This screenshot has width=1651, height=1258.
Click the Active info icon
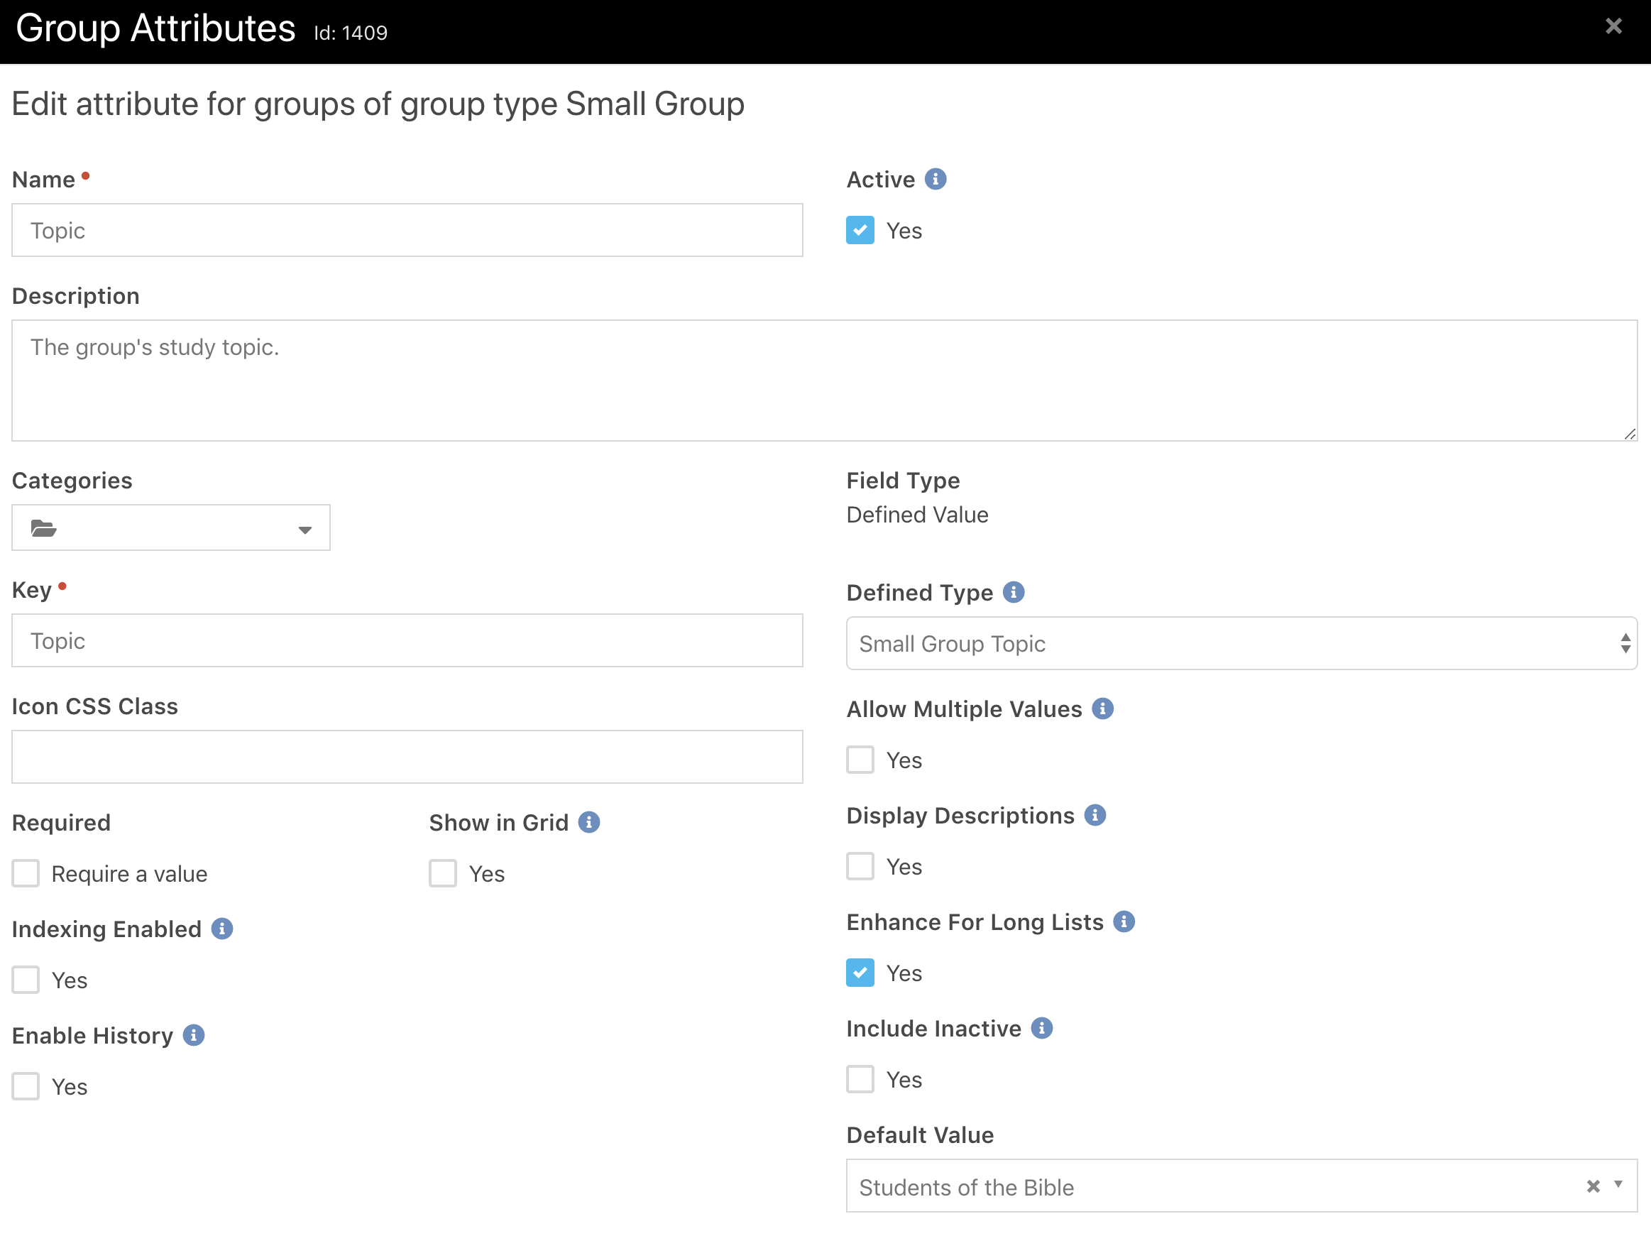pyautogui.click(x=936, y=179)
